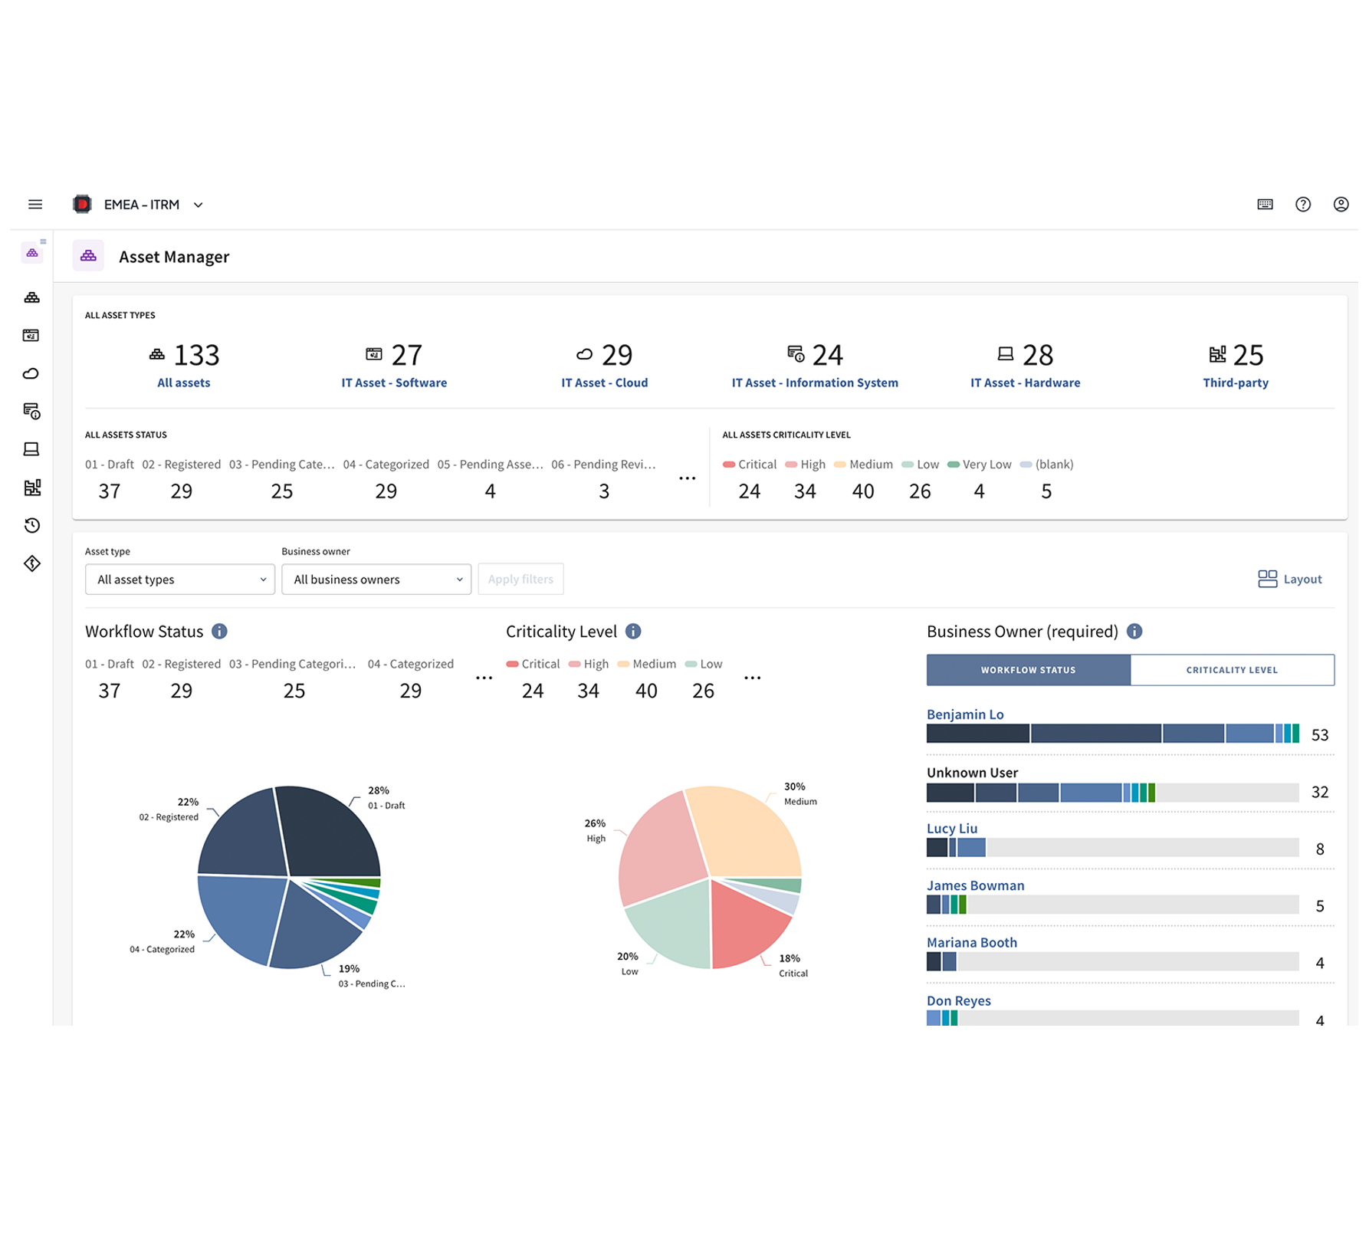Click the Layout button
The height and width of the screenshot is (1248, 1369).
(1289, 579)
